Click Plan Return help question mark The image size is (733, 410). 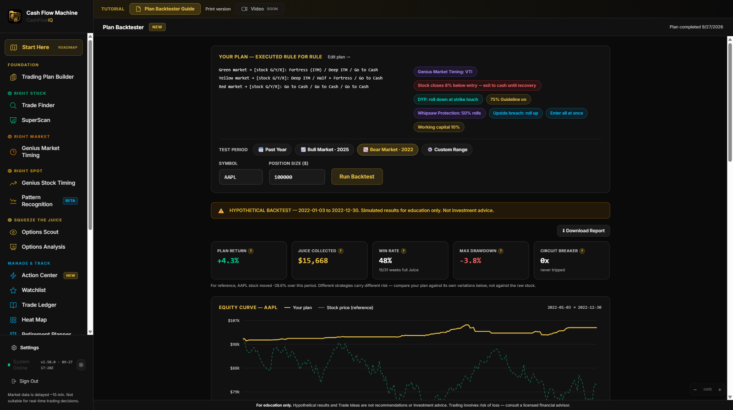[x=251, y=251]
